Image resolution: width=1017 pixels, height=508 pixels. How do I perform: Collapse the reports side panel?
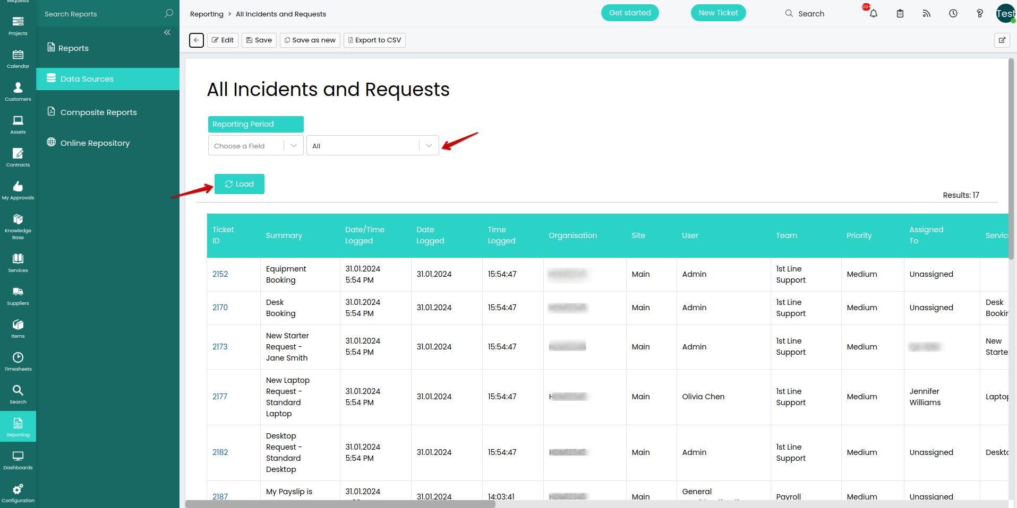(167, 33)
